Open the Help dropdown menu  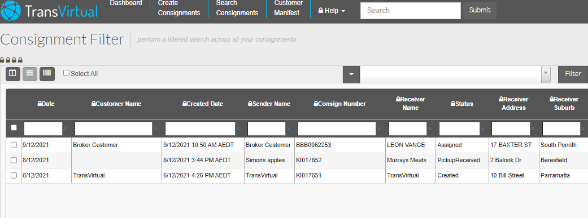pos(332,11)
